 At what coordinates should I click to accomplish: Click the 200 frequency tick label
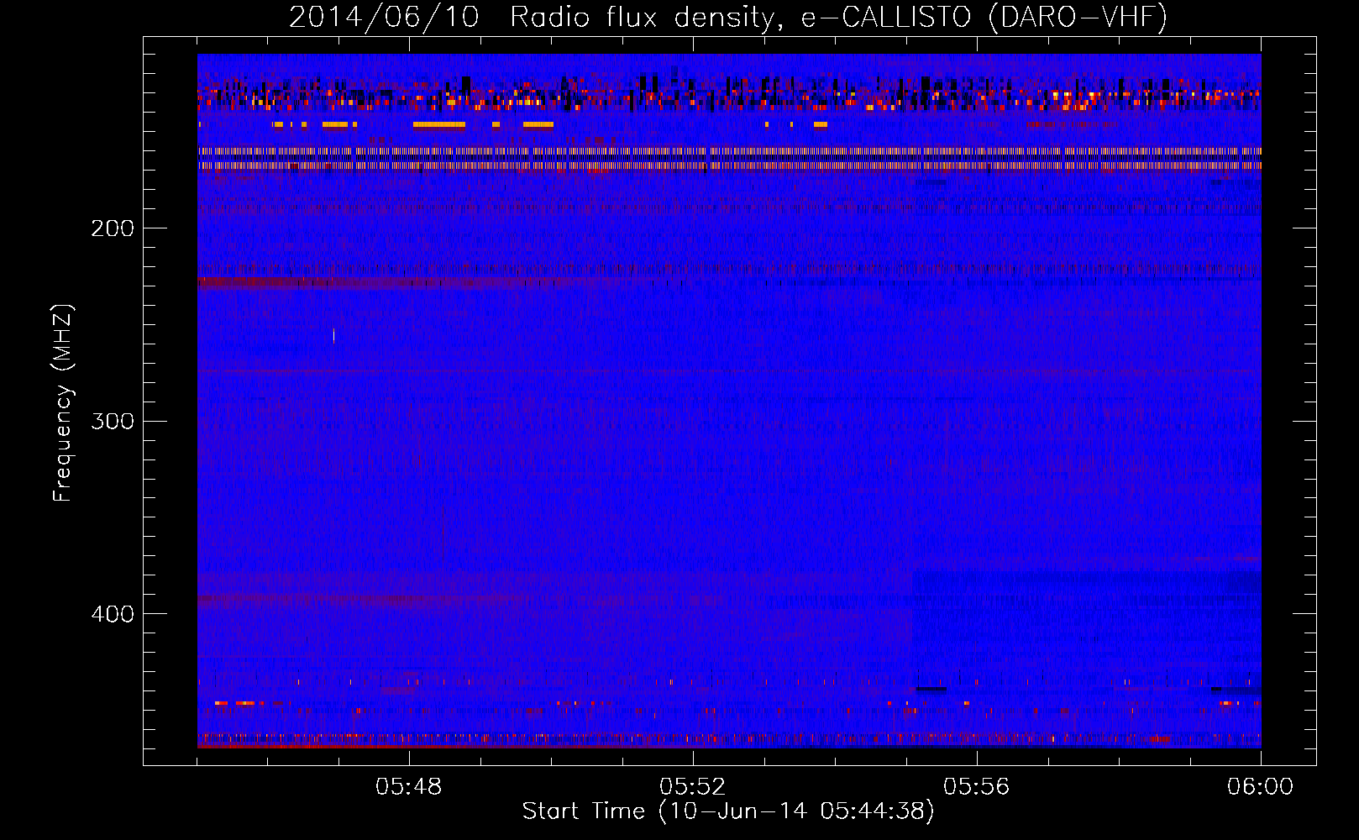pyautogui.click(x=113, y=228)
